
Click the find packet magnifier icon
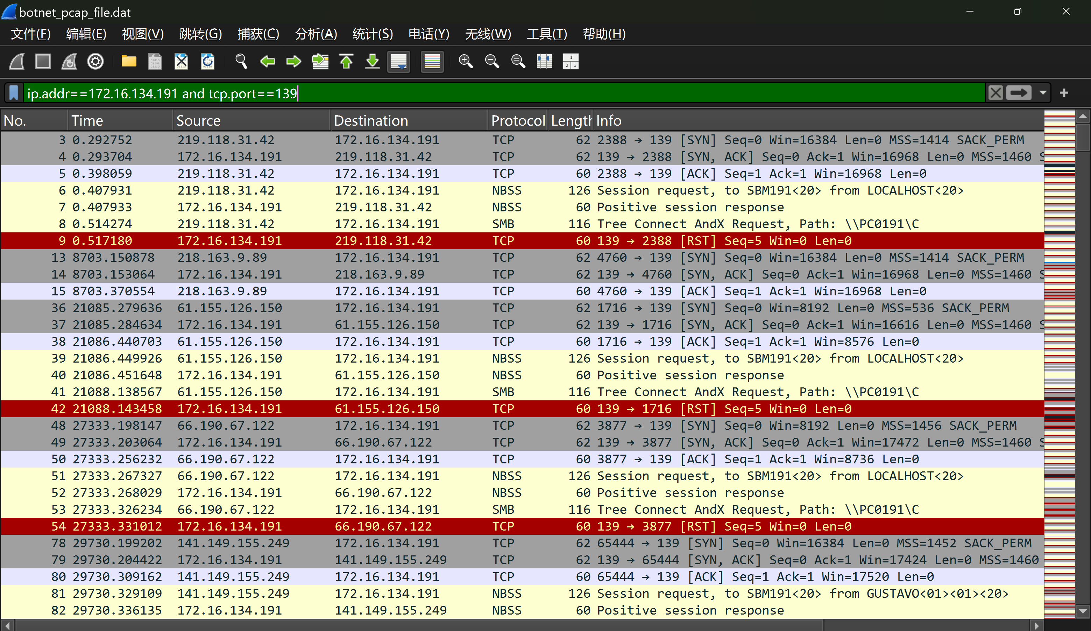pyautogui.click(x=241, y=62)
